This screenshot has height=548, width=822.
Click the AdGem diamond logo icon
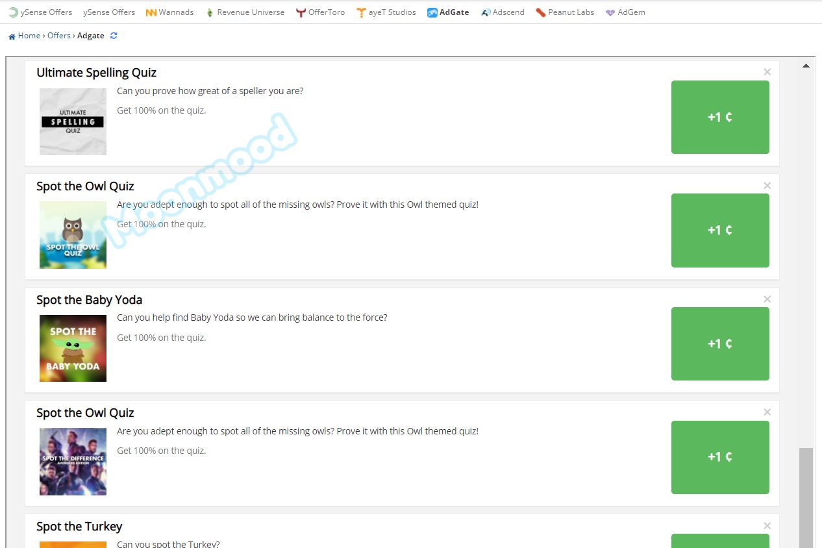610,12
